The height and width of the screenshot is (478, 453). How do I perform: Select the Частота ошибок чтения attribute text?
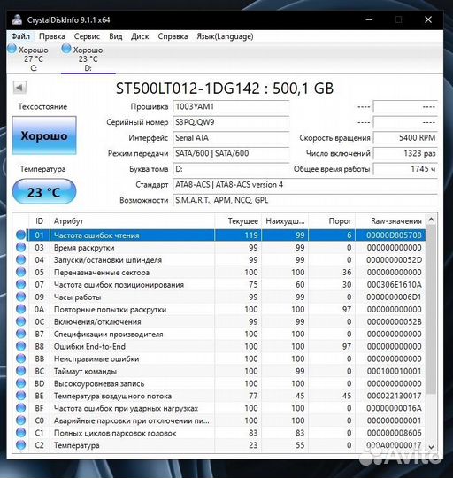(96, 235)
